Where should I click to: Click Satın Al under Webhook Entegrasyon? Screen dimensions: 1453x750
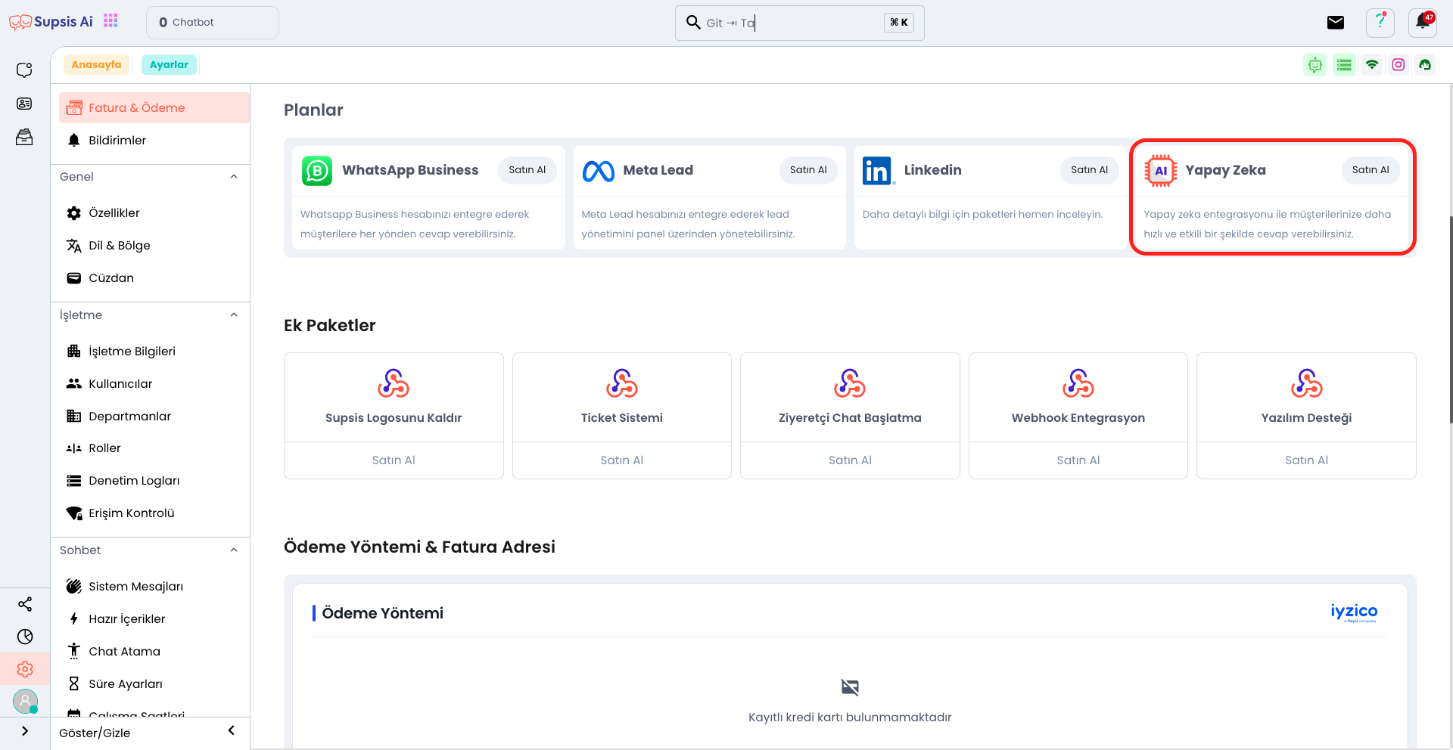coord(1078,460)
